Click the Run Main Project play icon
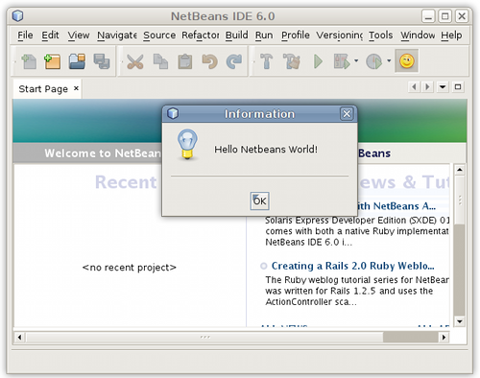This screenshot has width=480, height=378. coord(318,61)
